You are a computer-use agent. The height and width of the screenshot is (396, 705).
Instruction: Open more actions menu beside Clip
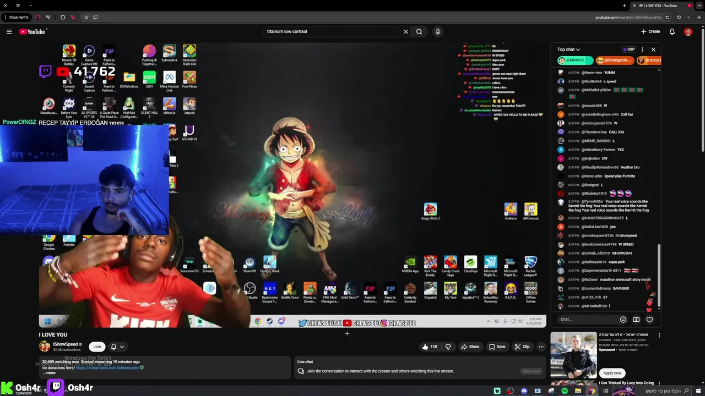click(x=541, y=346)
